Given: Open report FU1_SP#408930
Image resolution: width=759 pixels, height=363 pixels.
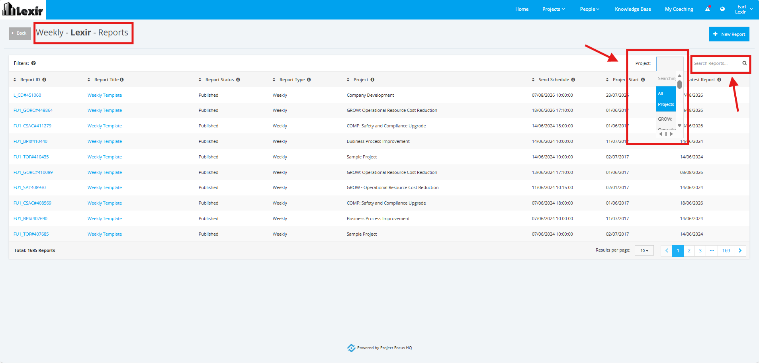Looking at the screenshot, I should (29, 187).
